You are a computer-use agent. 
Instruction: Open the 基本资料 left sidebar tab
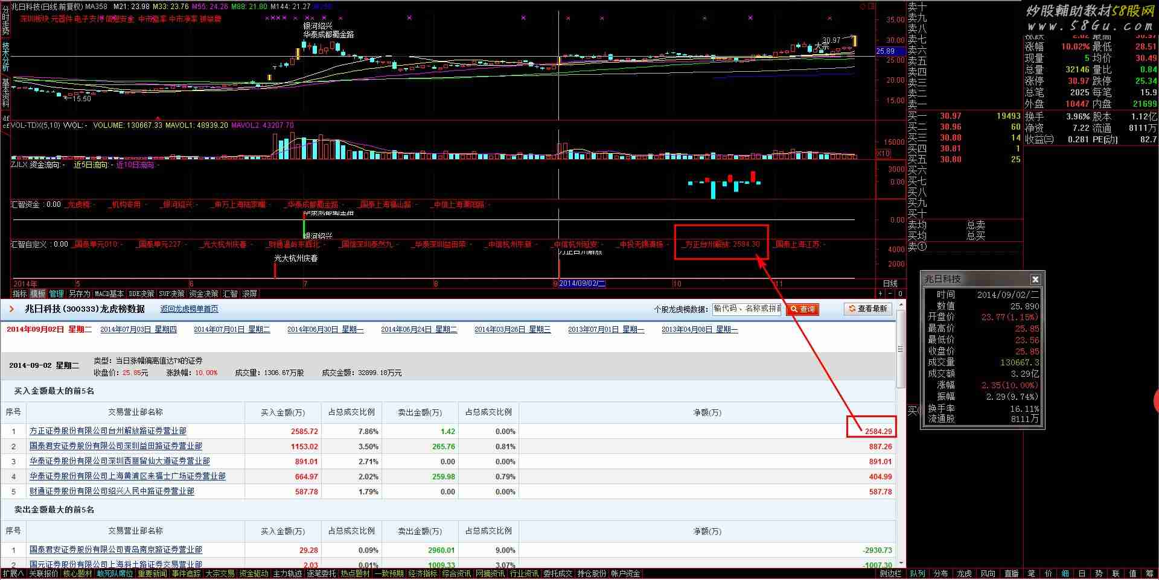pos(5,93)
